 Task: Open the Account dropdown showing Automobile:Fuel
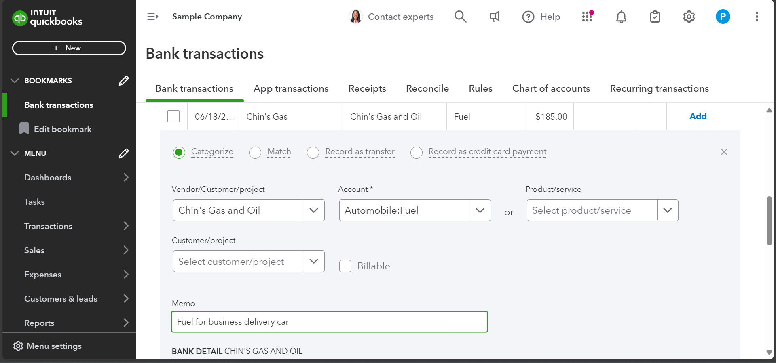[x=480, y=210]
